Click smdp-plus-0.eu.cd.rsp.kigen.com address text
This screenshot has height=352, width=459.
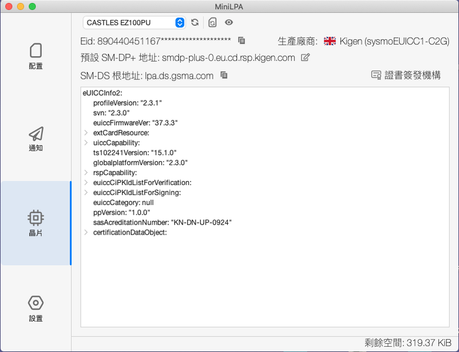pos(228,58)
